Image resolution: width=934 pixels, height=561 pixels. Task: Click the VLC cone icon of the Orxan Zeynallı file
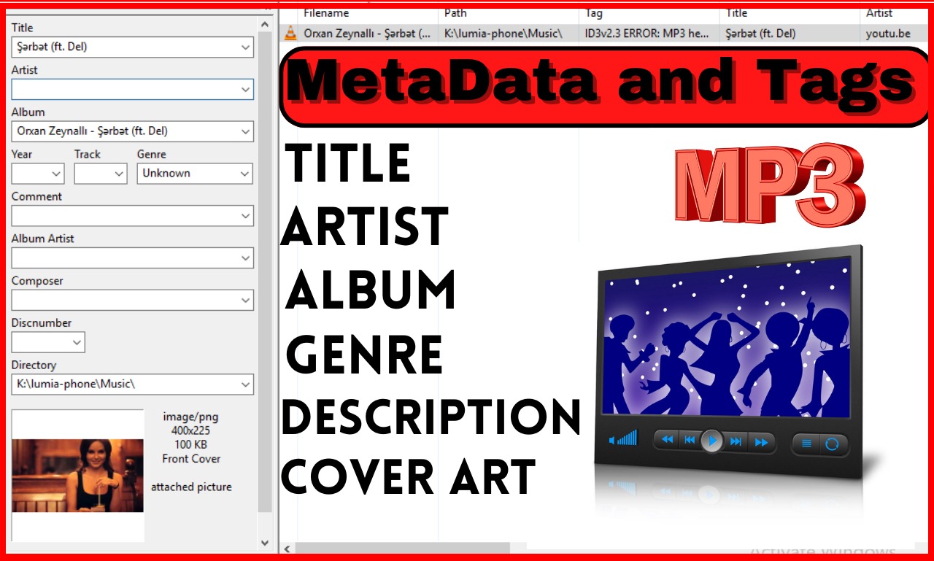coord(290,33)
